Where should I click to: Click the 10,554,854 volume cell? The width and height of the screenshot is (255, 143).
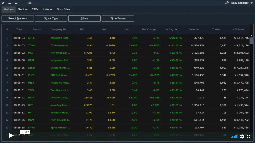[x=197, y=45]
